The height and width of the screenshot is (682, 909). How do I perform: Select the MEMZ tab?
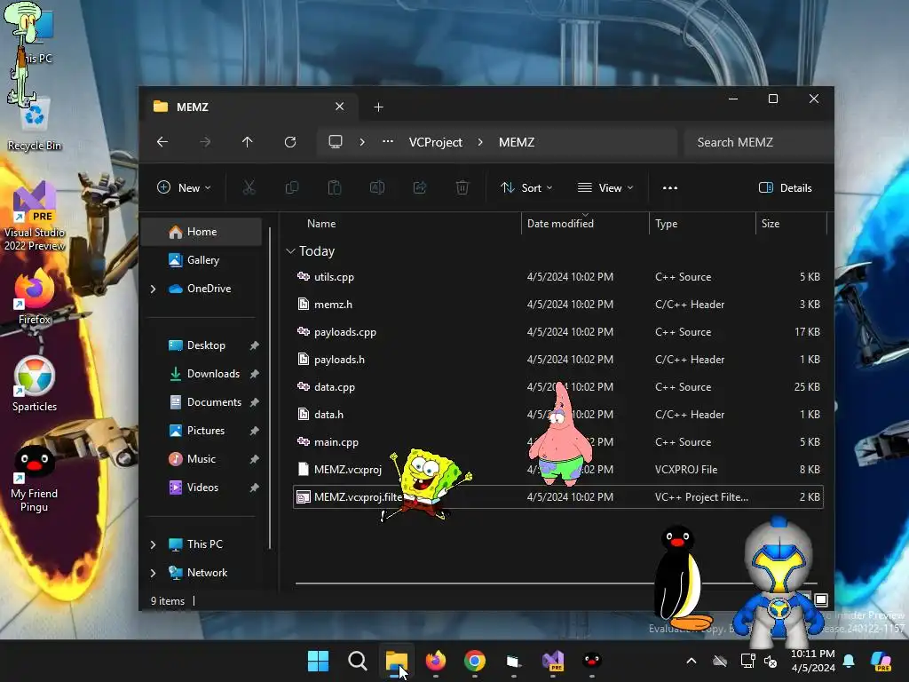[x=249, y=107]
